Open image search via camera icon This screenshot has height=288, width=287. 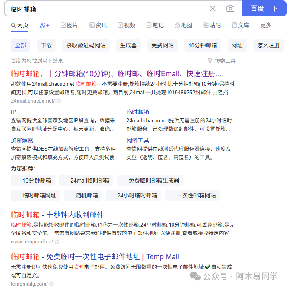pos(230,8)
